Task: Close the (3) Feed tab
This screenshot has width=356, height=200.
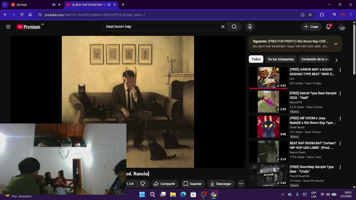Action: pos(59,5)
